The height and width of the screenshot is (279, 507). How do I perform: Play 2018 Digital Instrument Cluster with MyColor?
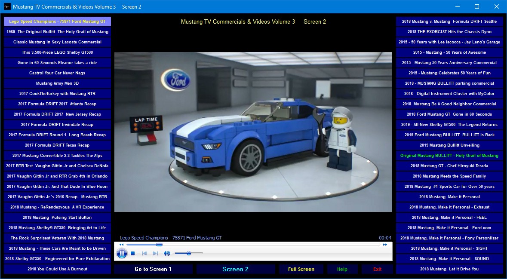click(449, 94)
